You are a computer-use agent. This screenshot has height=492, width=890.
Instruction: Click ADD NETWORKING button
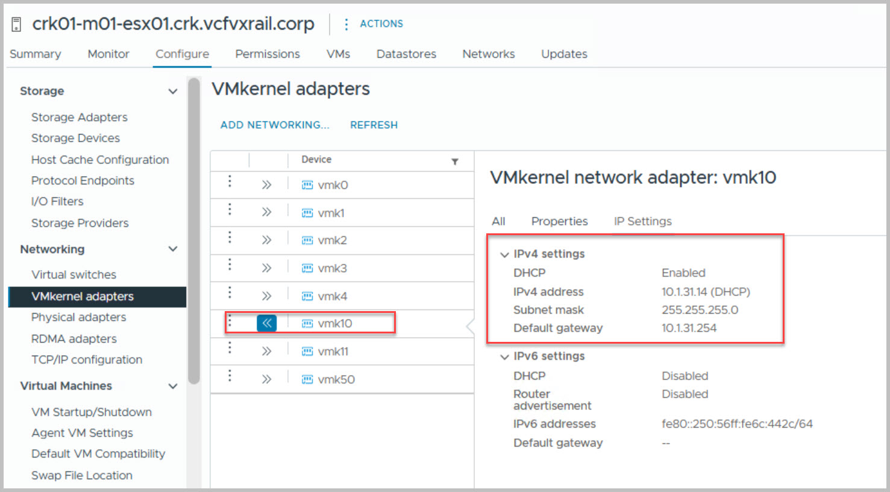(275, 125)
